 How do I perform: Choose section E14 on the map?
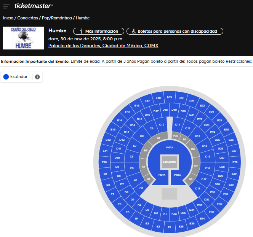120,120
